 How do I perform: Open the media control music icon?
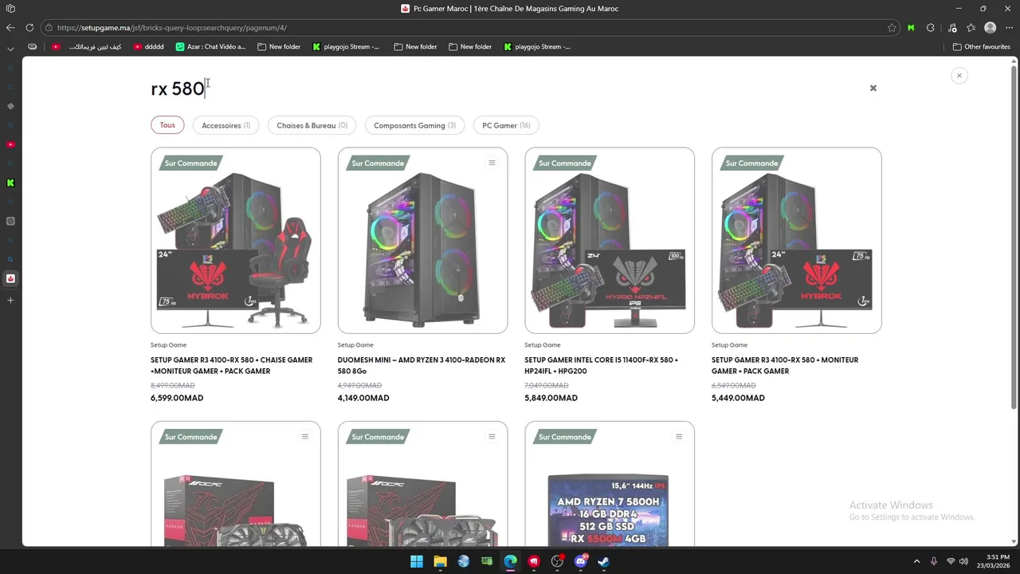952,27
